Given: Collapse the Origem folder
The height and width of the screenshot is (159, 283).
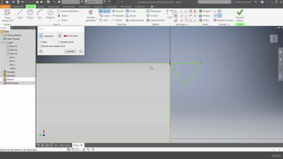Looking at the screenshot, I should pyautogui.click(x=2, y=42).
